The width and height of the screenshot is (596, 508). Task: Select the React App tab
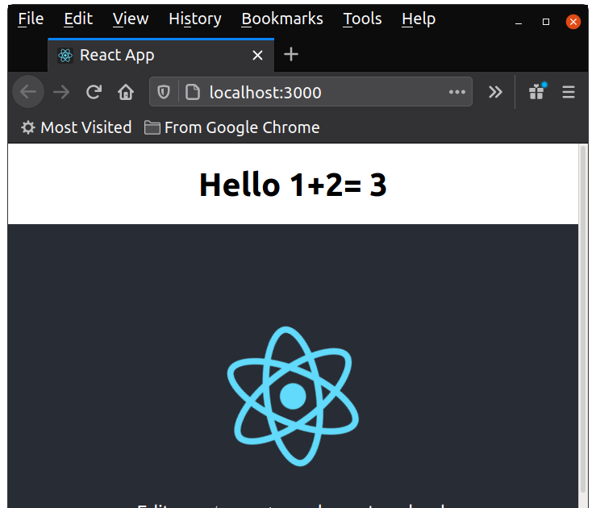point(161,55)
